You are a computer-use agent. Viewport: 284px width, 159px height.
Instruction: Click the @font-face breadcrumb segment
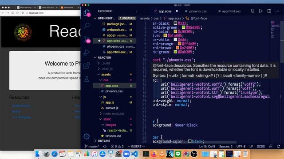pos(199,18)
